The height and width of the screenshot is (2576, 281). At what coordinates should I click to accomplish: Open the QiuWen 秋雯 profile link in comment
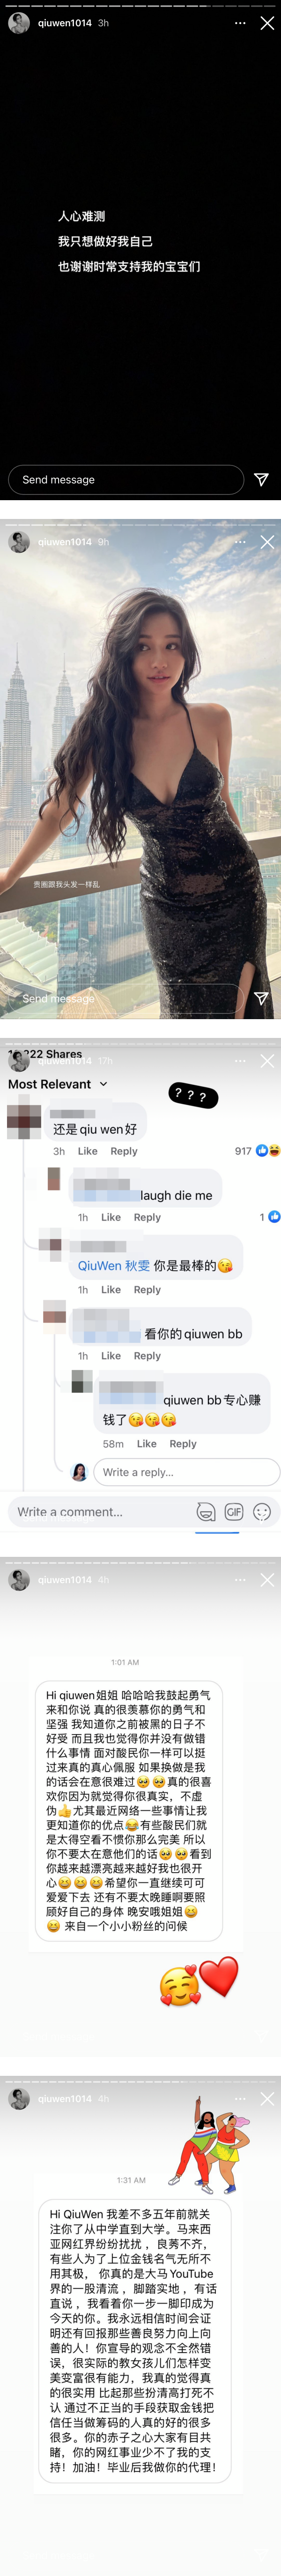(x=114, y=1266)
